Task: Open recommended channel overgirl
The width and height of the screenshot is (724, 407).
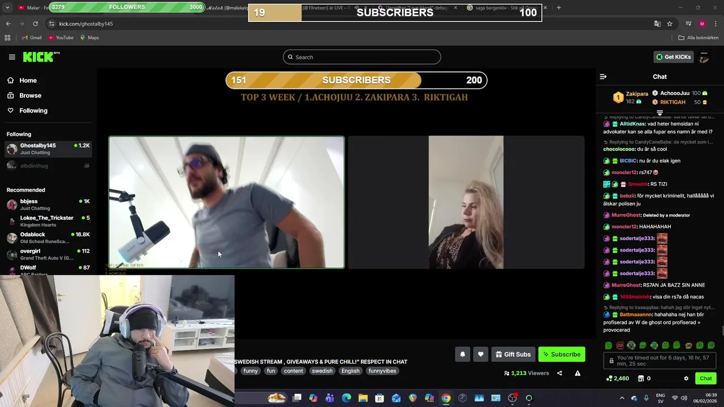Action: [48, 254]
